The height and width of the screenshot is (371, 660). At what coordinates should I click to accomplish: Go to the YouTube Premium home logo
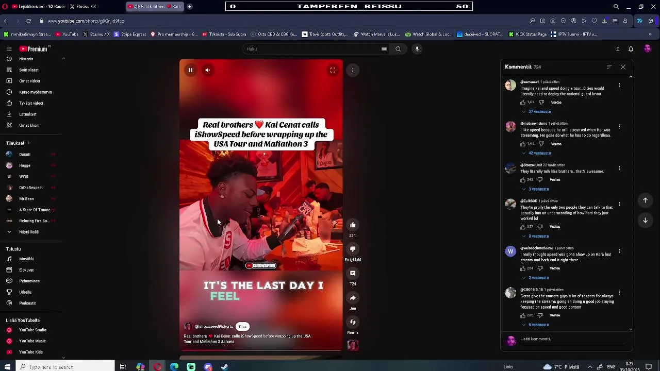pos(34,49)
